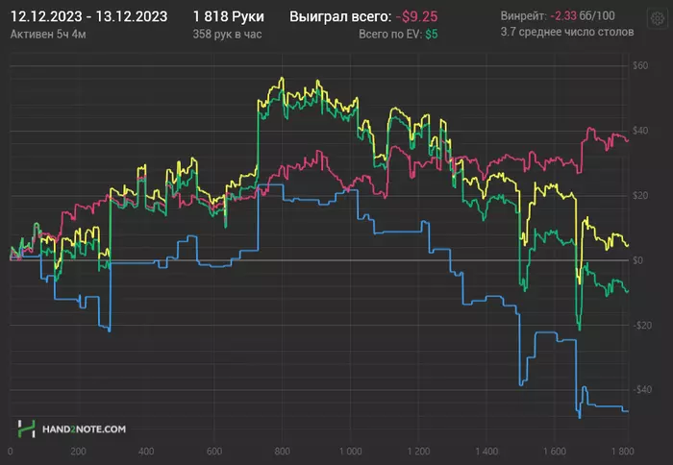Image resolution: width=673 pixels, height=465 pixels.
Task: Click '3.7 среднее число столов' text
Action: click(x=567, y=32)
